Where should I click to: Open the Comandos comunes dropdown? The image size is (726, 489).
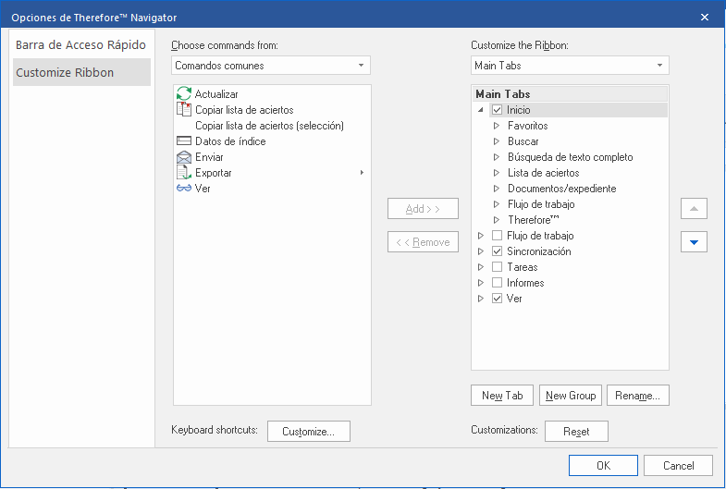(x=271, y=66)
